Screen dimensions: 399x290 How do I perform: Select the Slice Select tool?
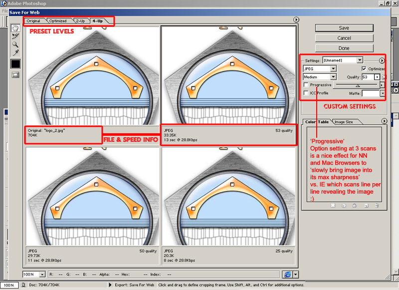click(15, 36)
